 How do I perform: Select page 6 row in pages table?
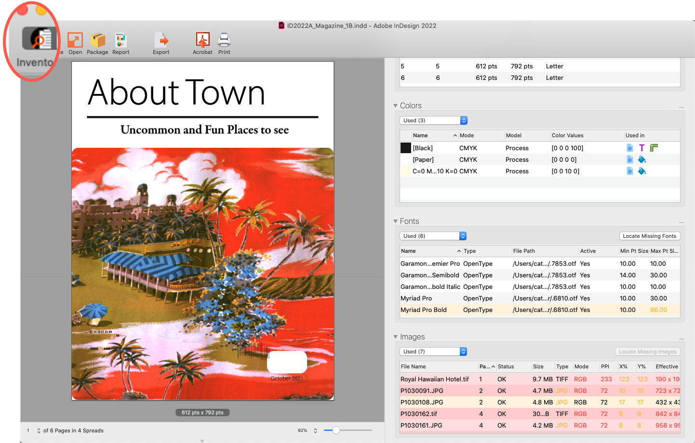tap(540, 78)
